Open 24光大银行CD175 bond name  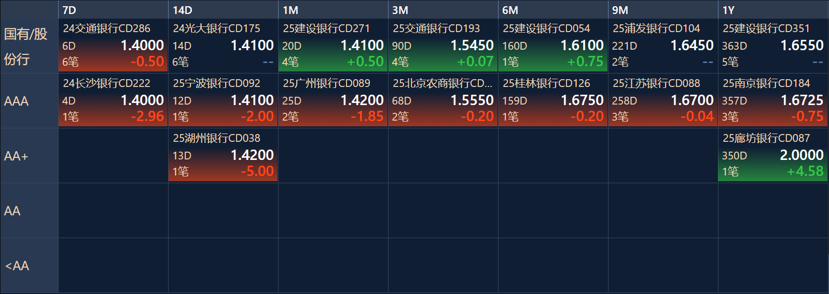coord(216,28)
